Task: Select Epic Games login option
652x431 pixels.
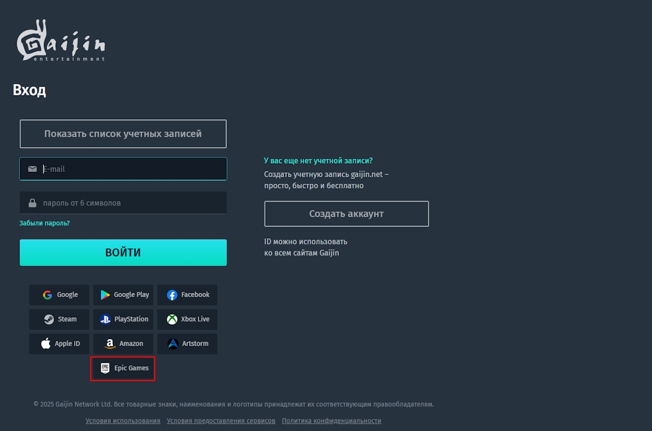Action: pyautogui.click(x=123, y=369)
